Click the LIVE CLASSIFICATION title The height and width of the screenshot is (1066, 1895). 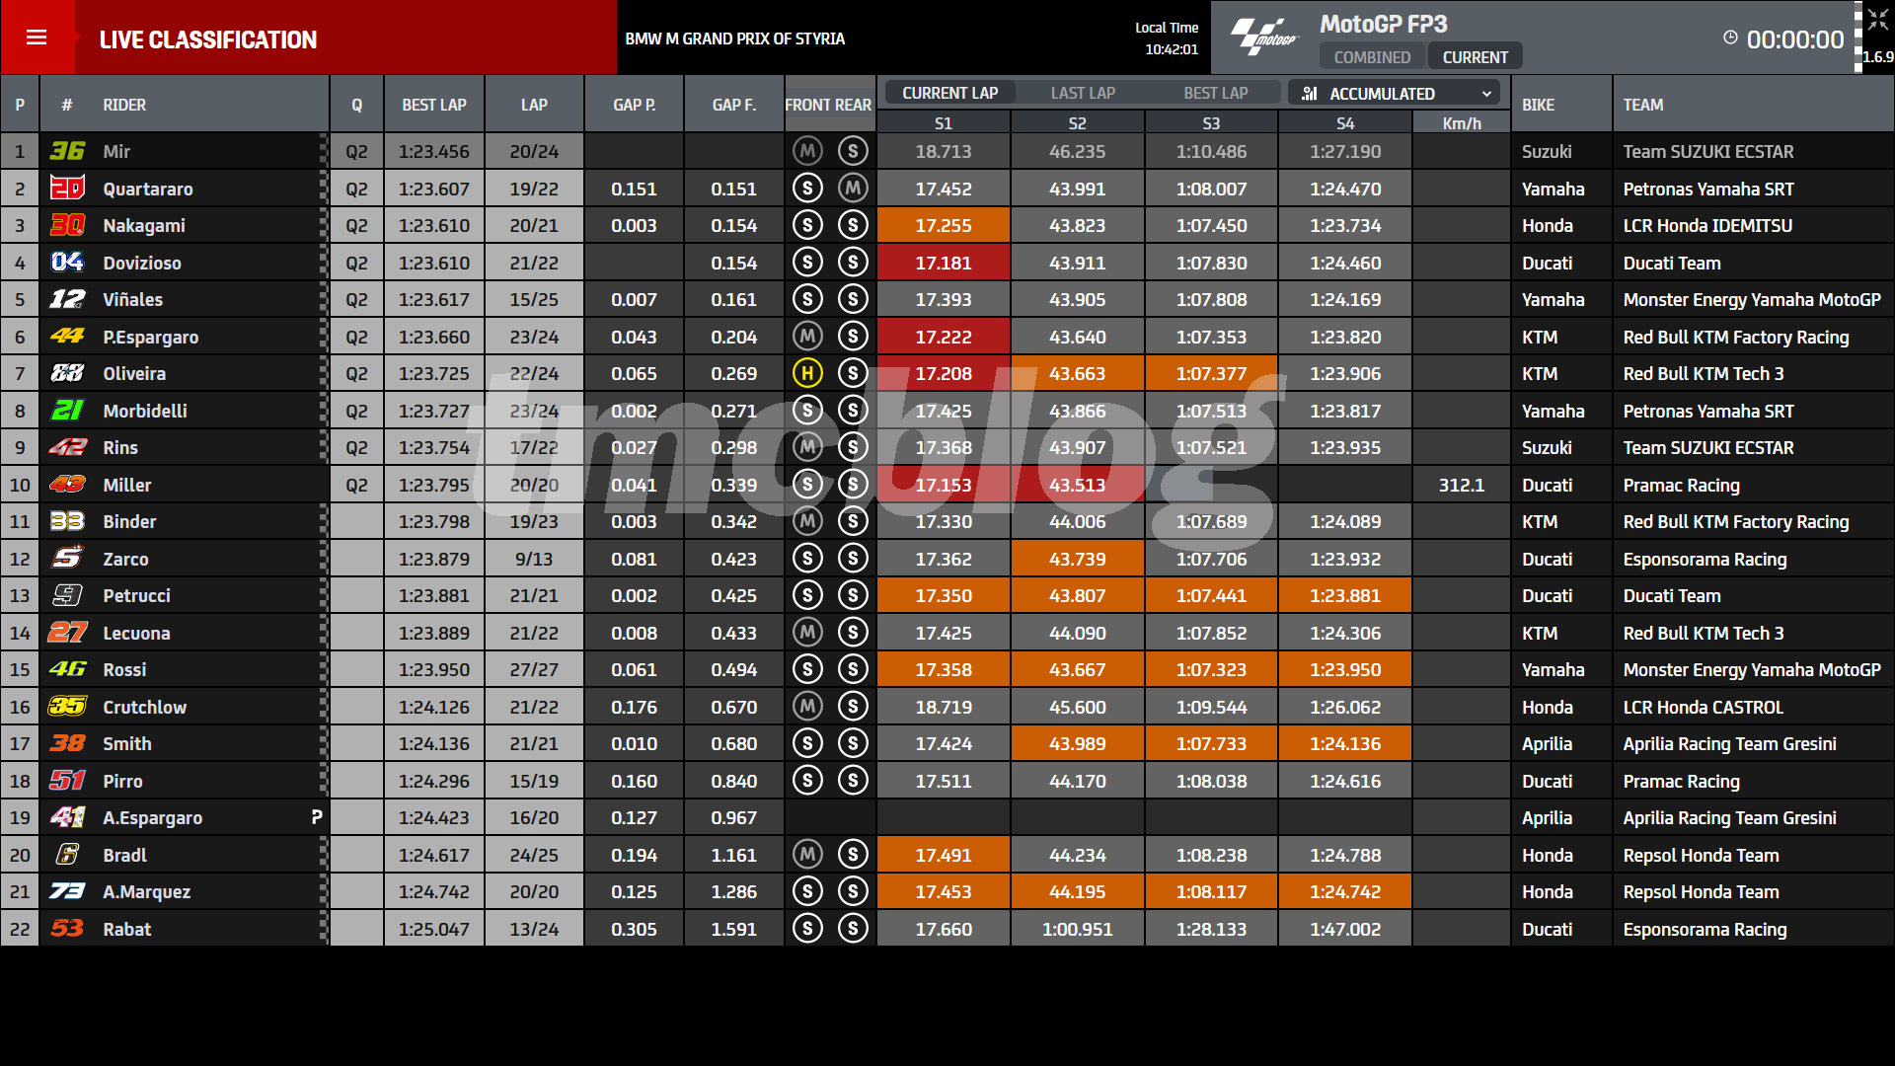coord(208,39)
